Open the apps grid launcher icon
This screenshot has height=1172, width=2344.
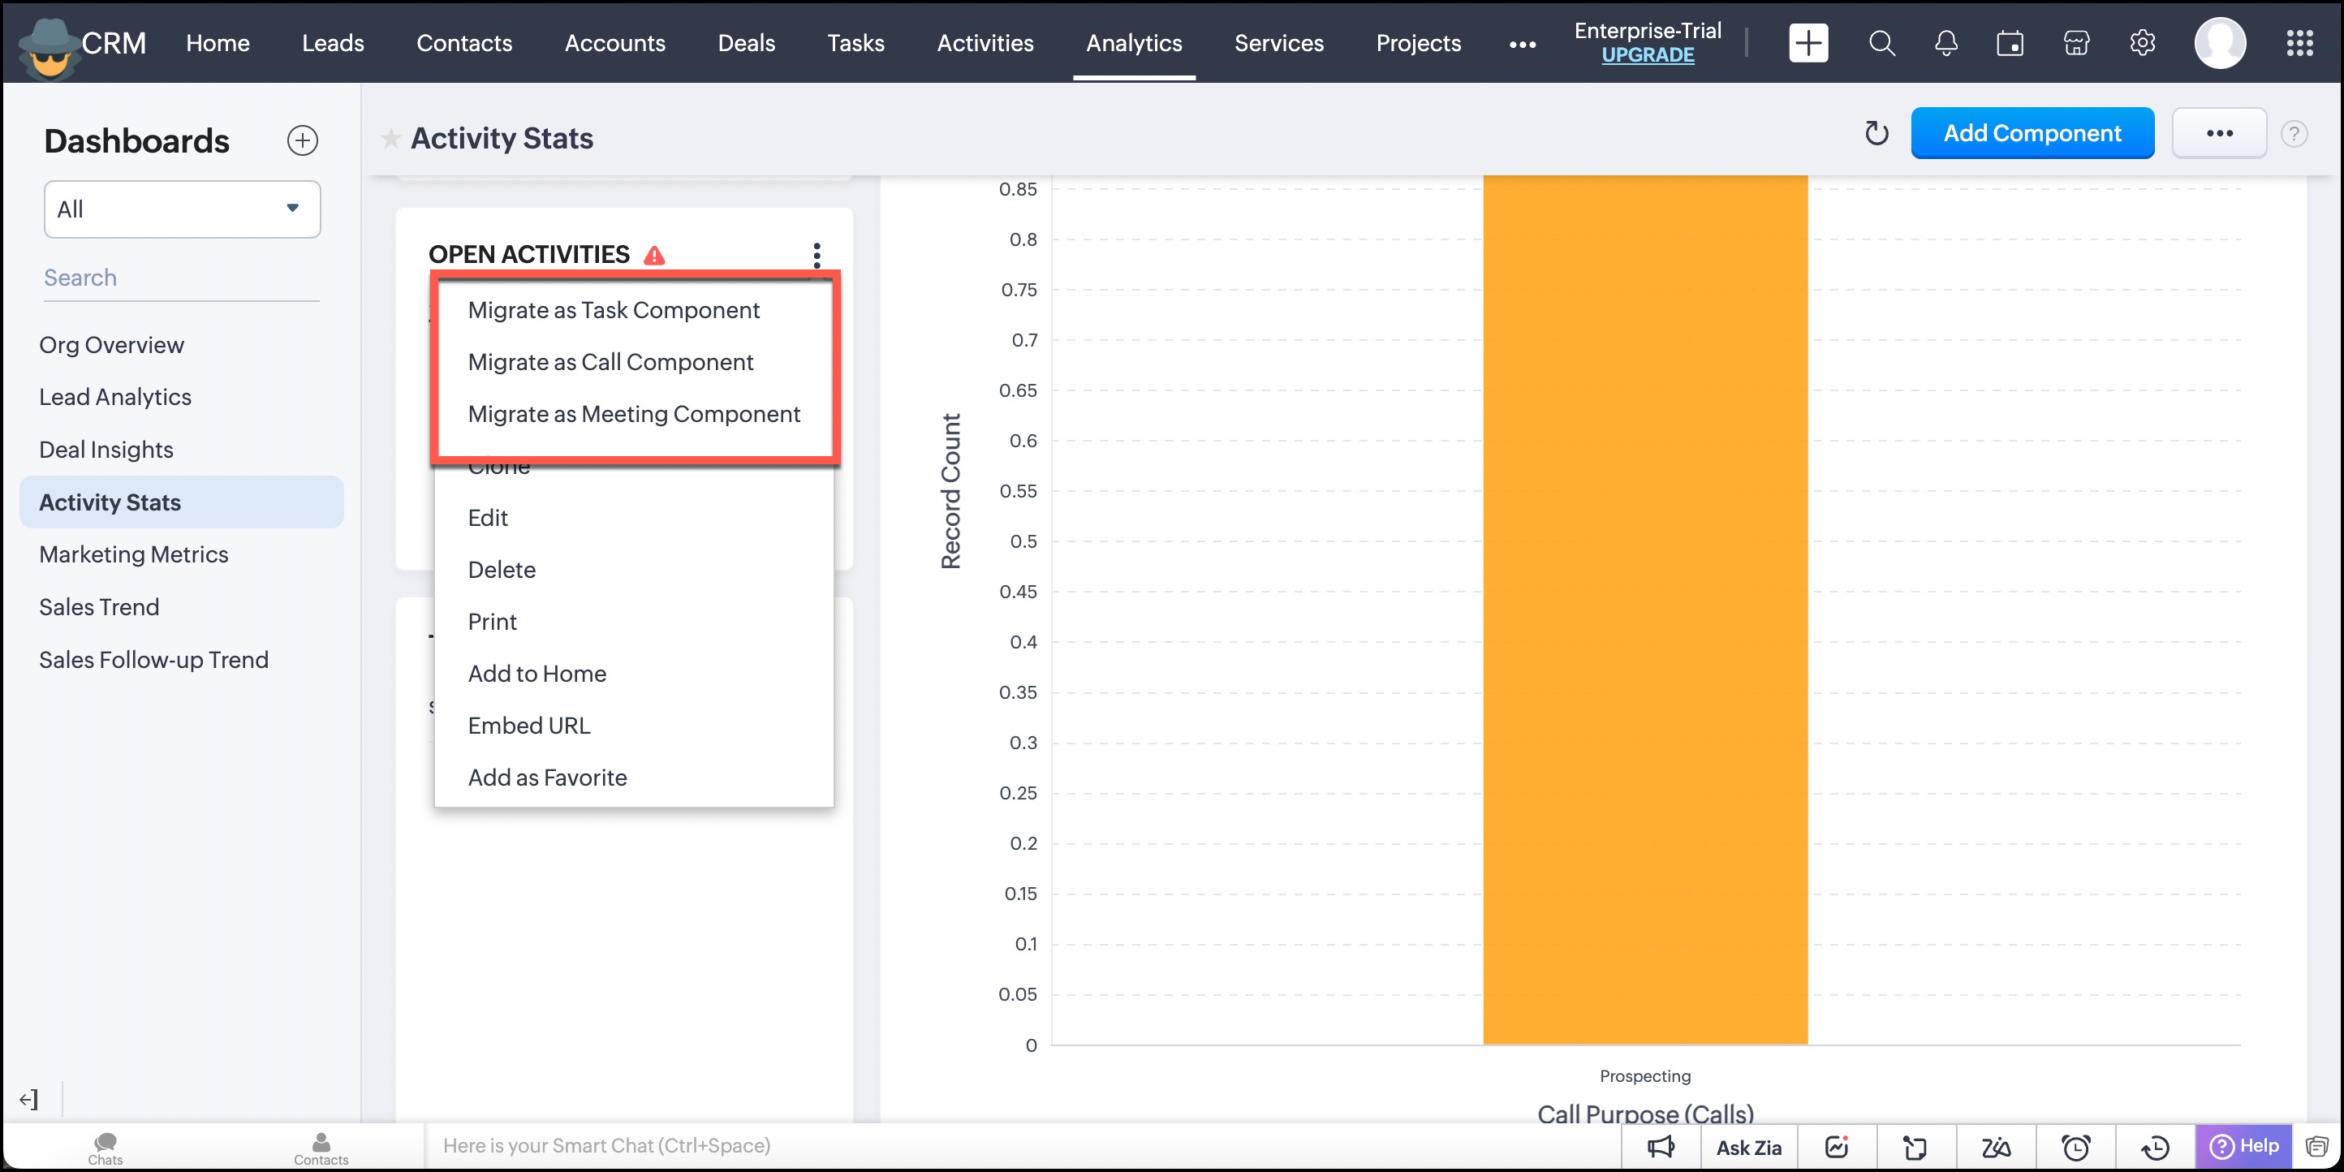[x=2299, y=43]
